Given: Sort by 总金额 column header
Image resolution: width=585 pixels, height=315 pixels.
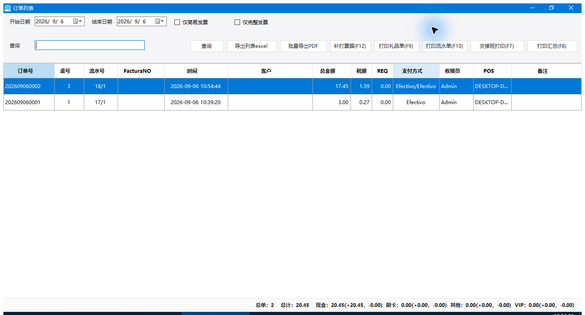Looking at the screenshot, I should (332, 71).
